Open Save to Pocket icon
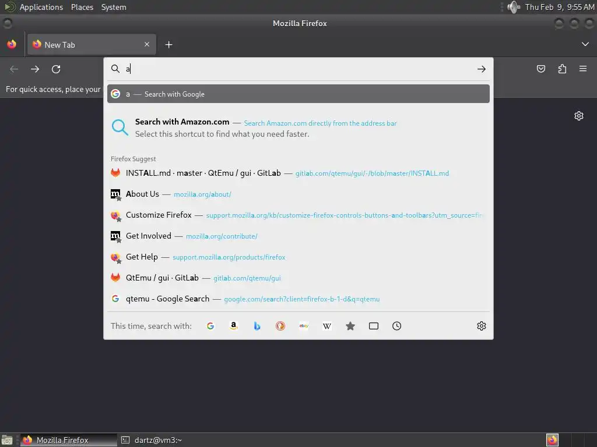The width and height of the screenshot is (597, 447). [540, 69]
